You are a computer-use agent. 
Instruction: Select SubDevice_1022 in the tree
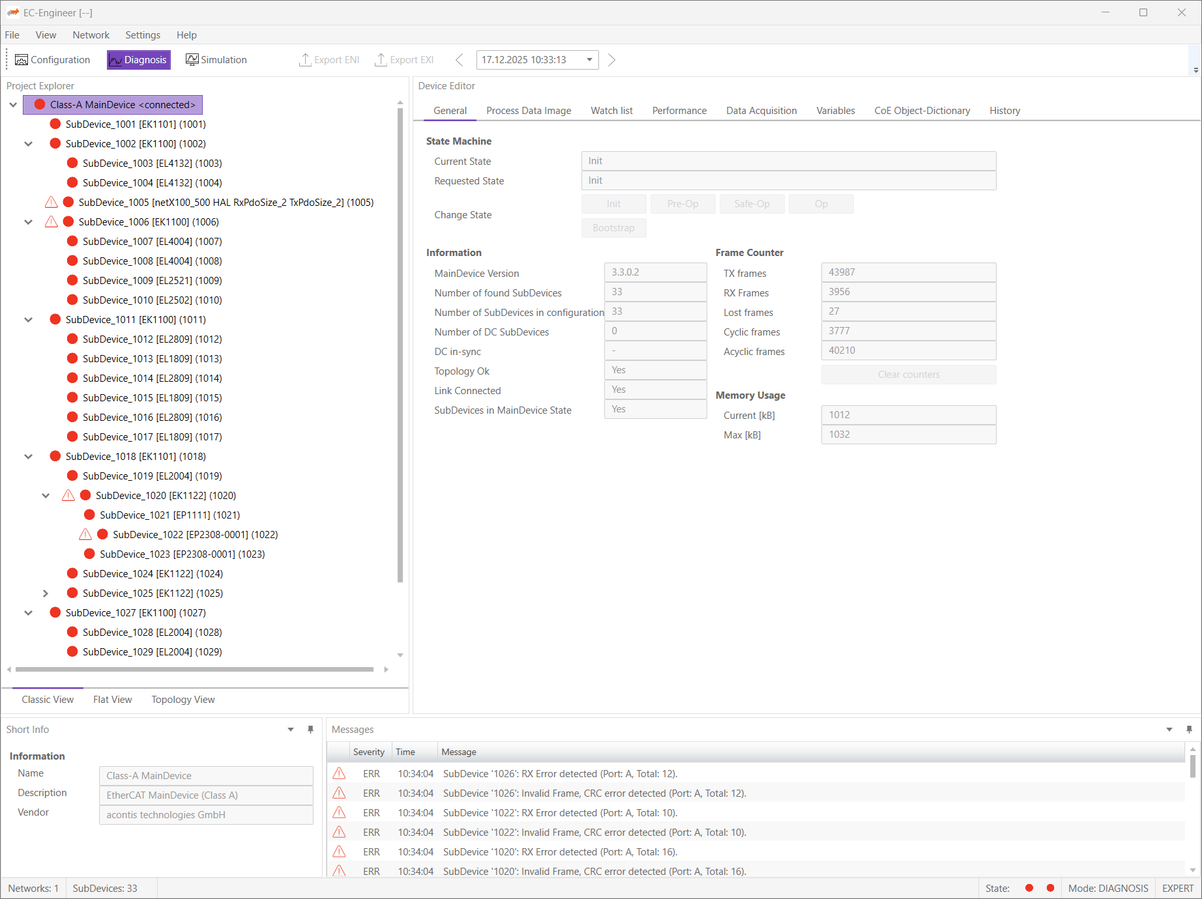195,535
